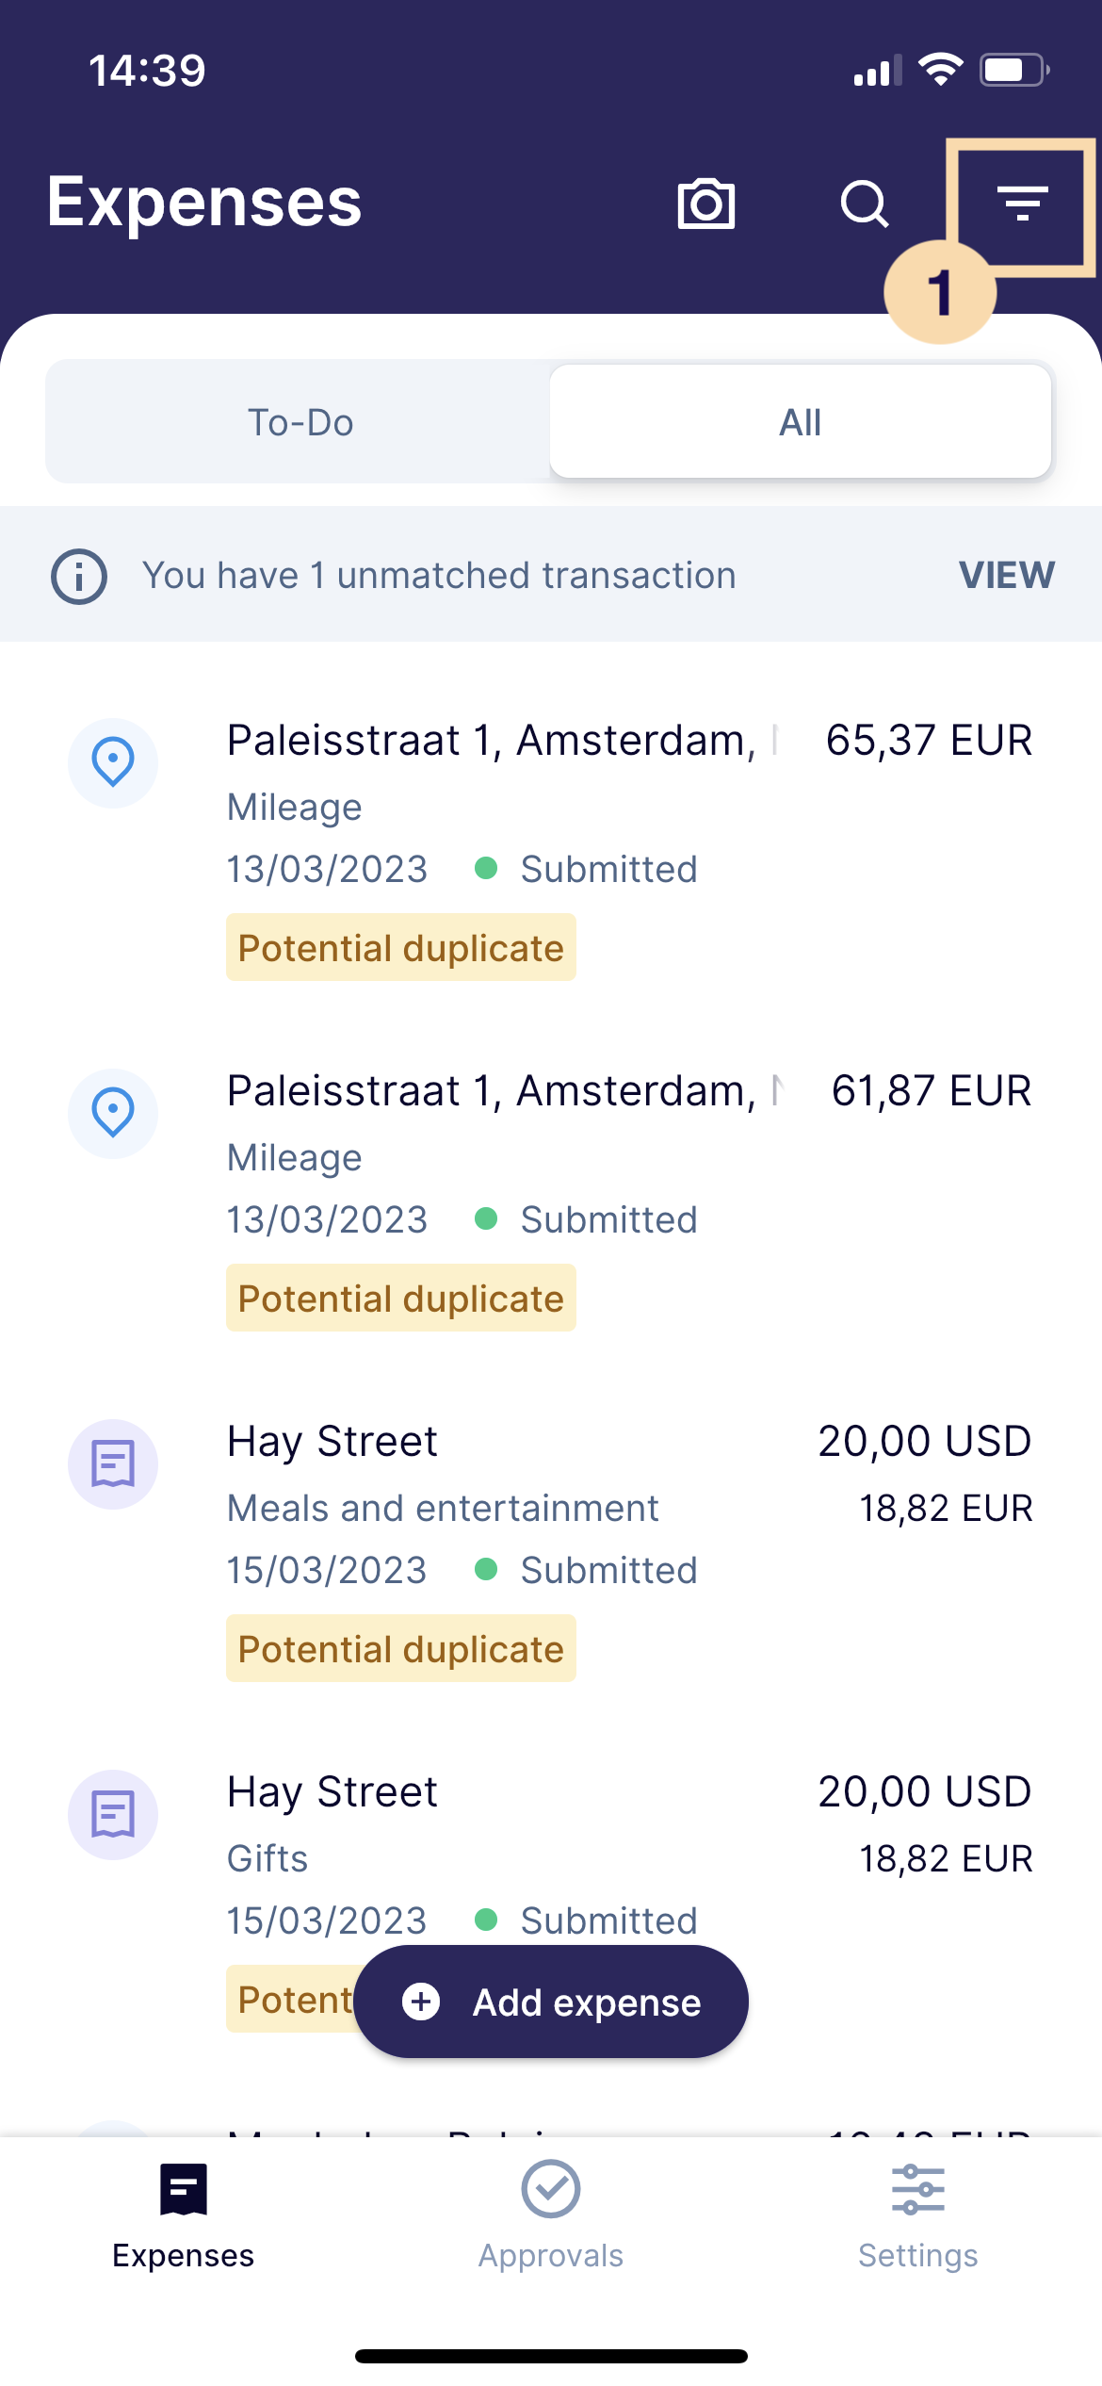
Task: Open the 61,87 EUR Paleisstraat mileage expense
Action: [551, 1199]
